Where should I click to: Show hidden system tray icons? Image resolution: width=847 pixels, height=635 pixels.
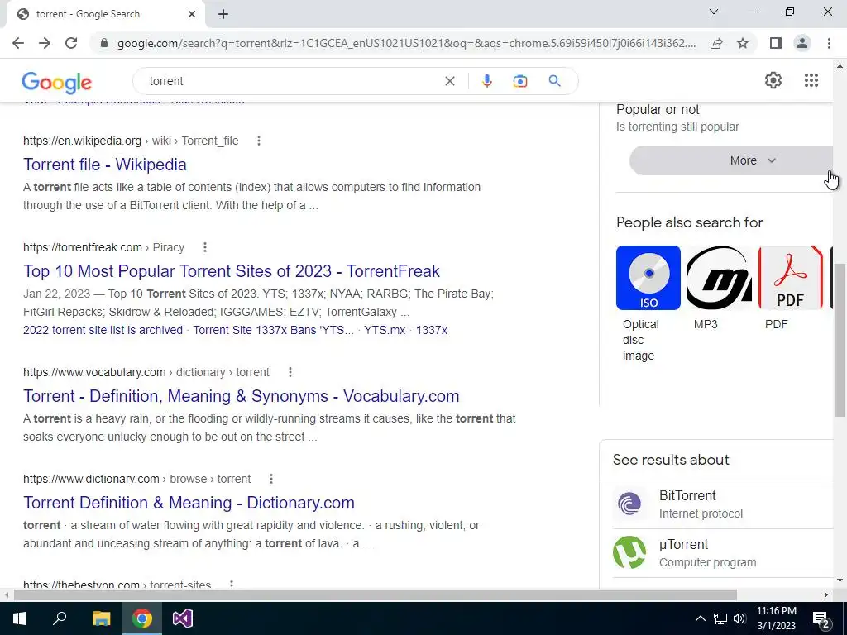(700, 618)
